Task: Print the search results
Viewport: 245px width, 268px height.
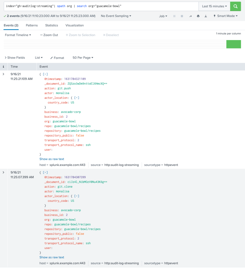Action: [x=198, y=16]
